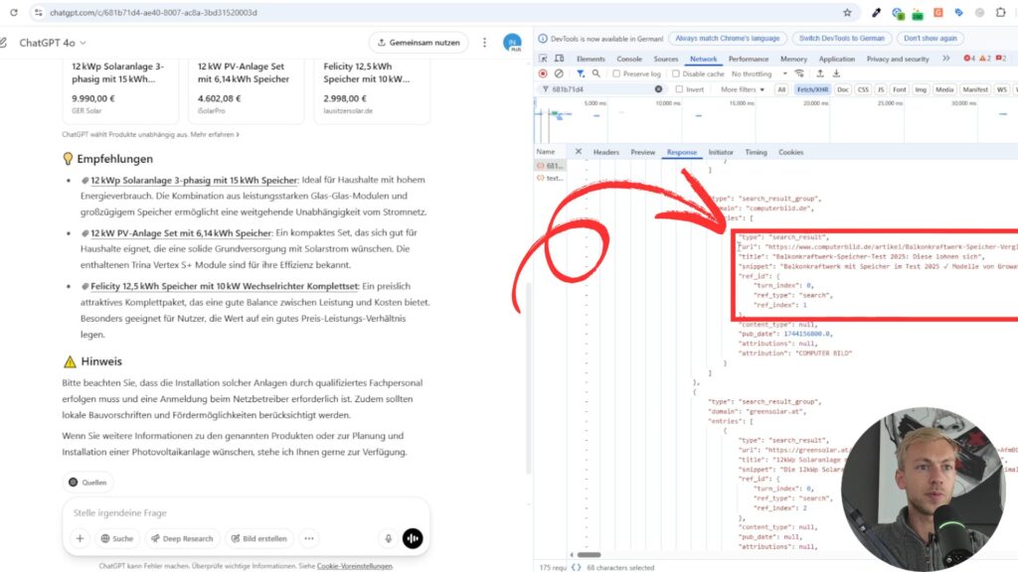1018x572 pixels.
Task: Open network search with the magnifier icon
Action: click(596, 73)
